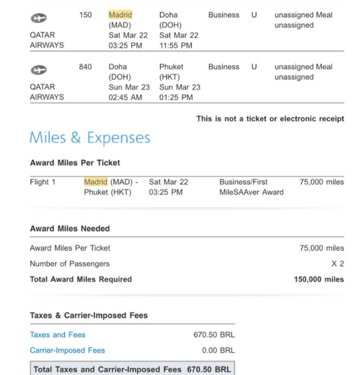Open the Taxes and Fees link

[57, 335]
